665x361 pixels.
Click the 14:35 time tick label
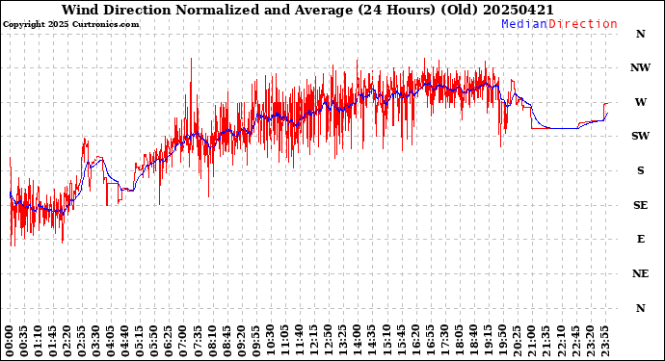[371, 341]
